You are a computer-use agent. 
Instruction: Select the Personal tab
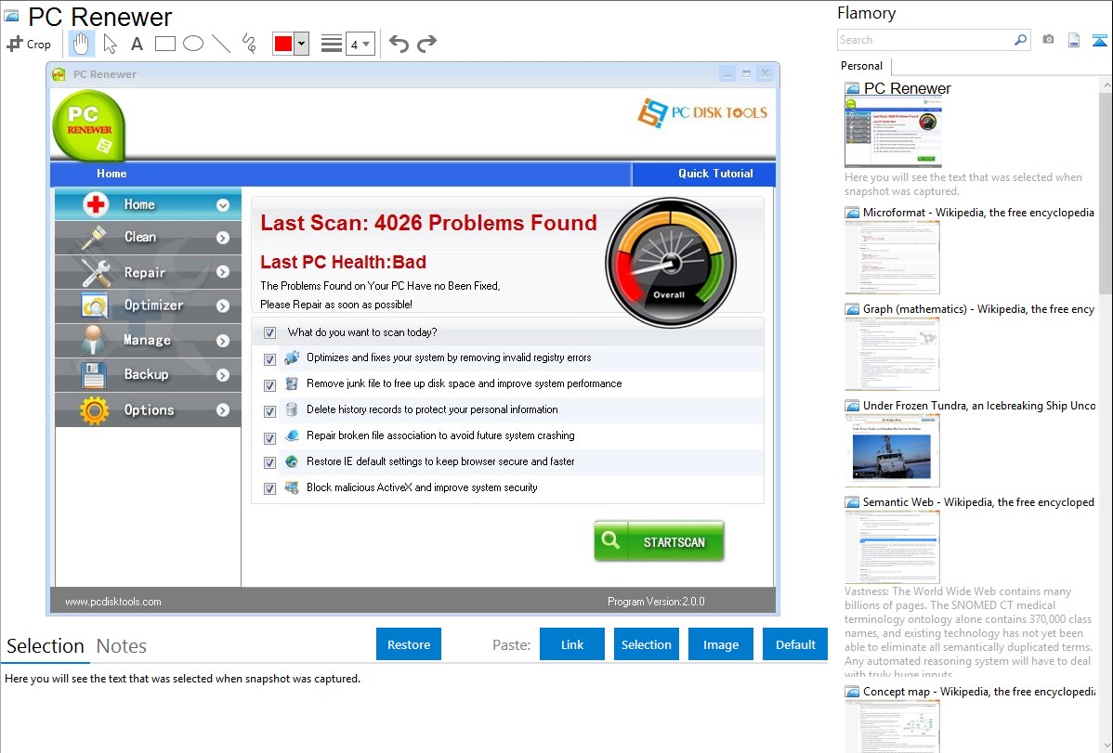coord(862,66)
